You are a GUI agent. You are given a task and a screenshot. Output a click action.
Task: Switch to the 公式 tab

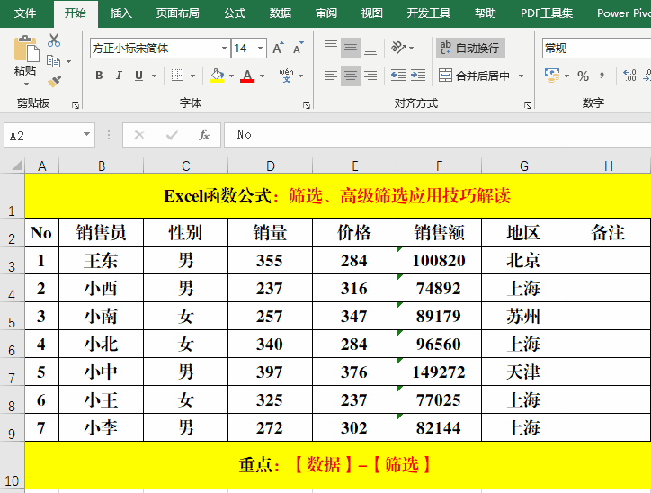tap(235, 13)
